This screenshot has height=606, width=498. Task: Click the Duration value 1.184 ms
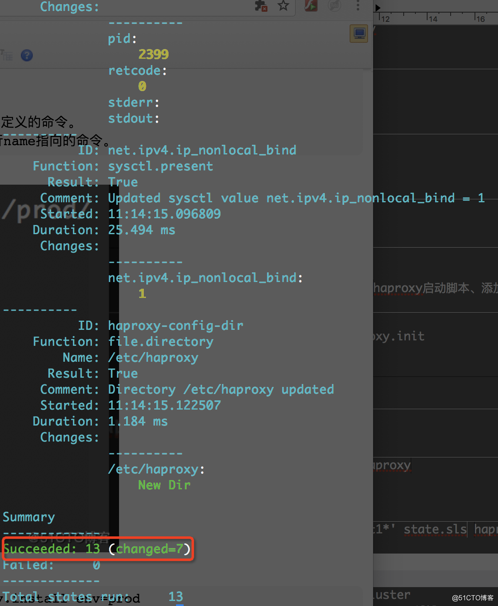click(138, 421)
